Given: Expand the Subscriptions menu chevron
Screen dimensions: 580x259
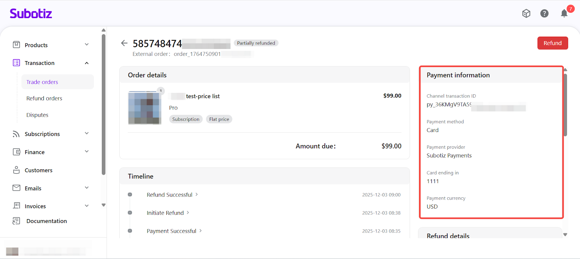Looking at the screenshot, I should click(87, 133).
